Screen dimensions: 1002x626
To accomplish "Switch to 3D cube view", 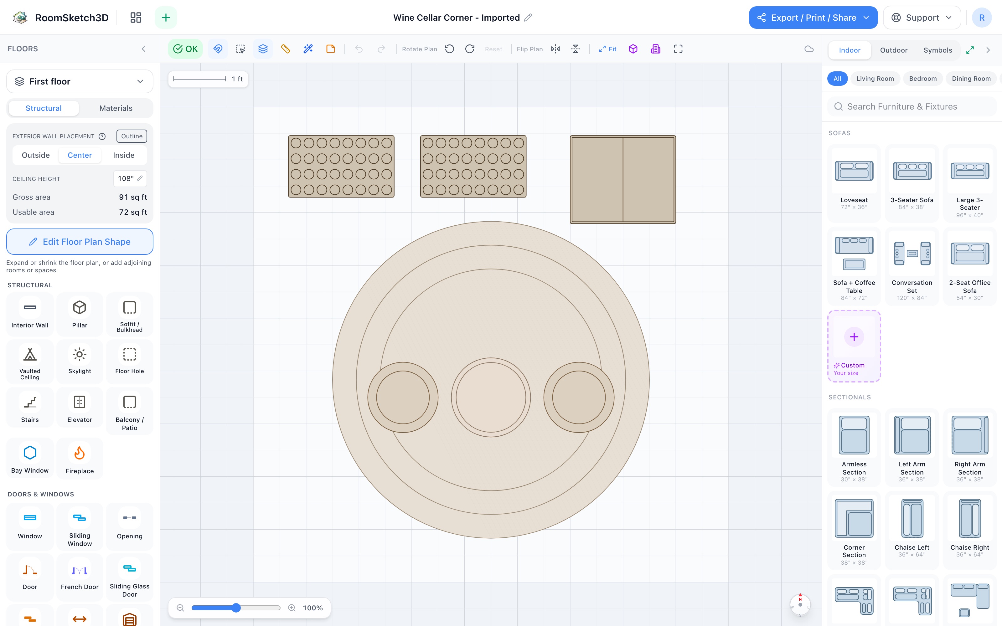I will pyautogui.click(x=633, y=49).
